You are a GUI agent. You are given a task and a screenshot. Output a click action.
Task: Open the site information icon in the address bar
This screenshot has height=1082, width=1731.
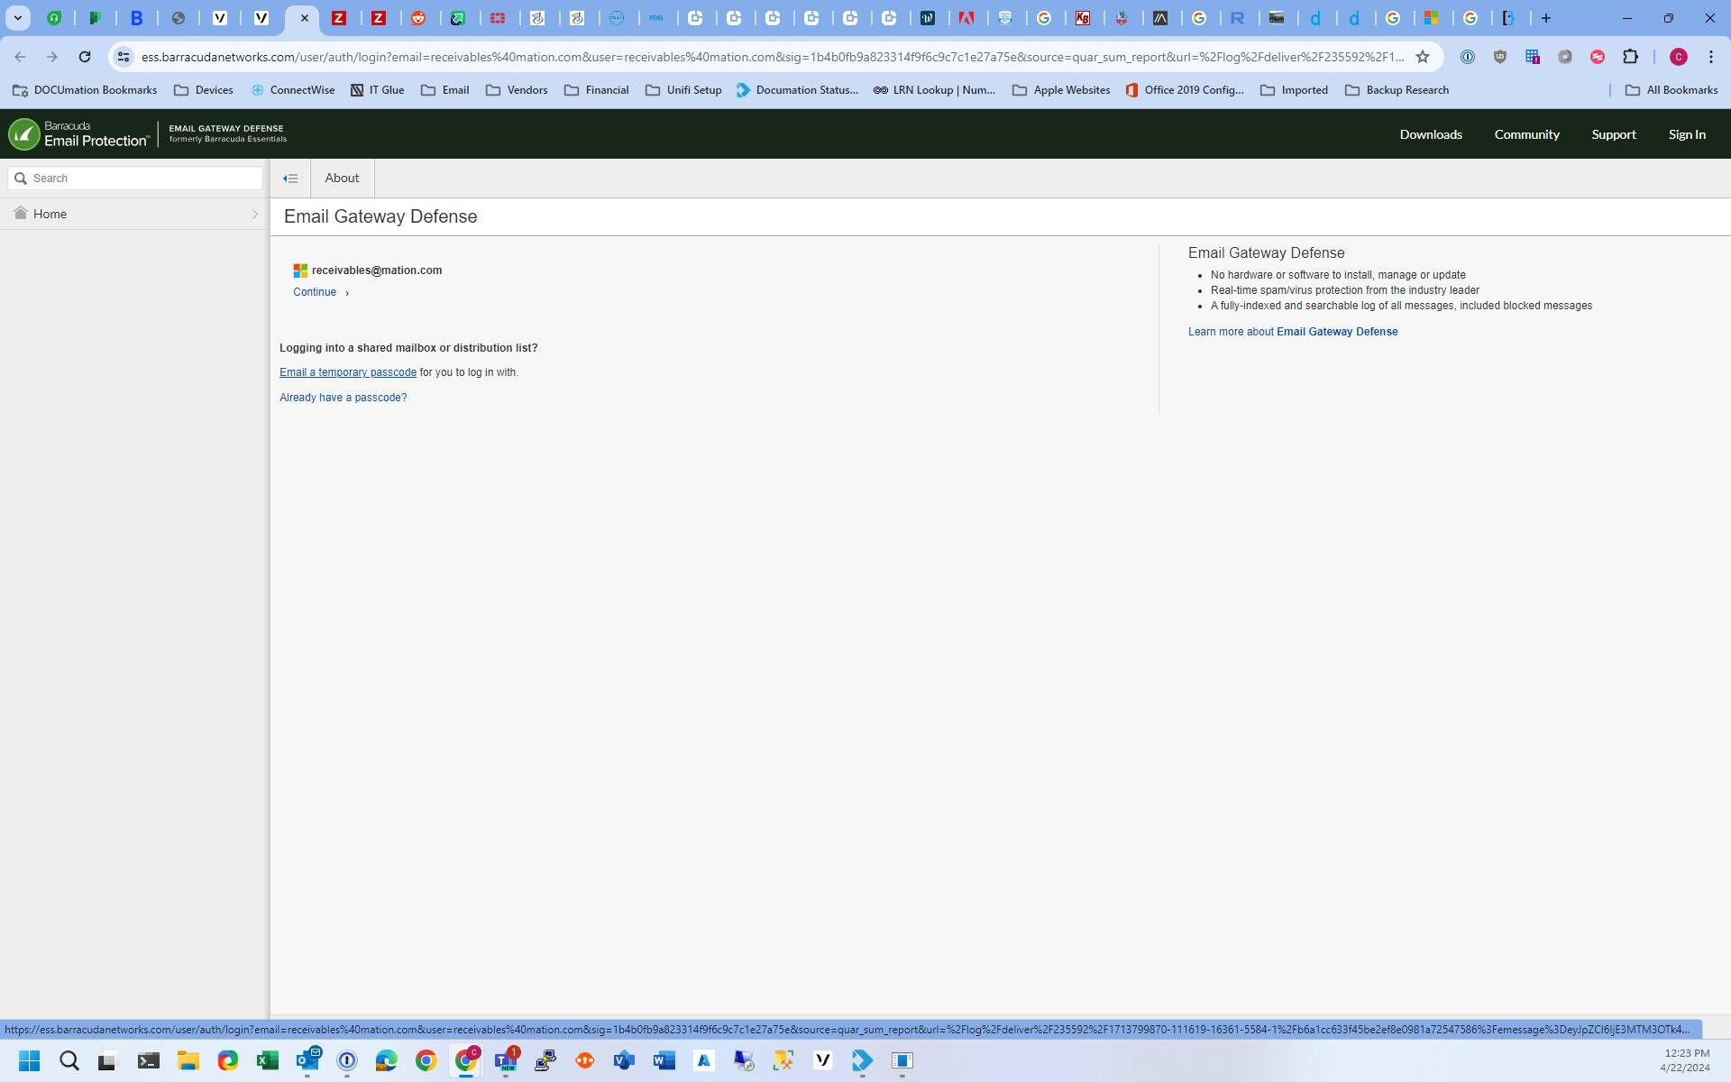tap(124, 57)
